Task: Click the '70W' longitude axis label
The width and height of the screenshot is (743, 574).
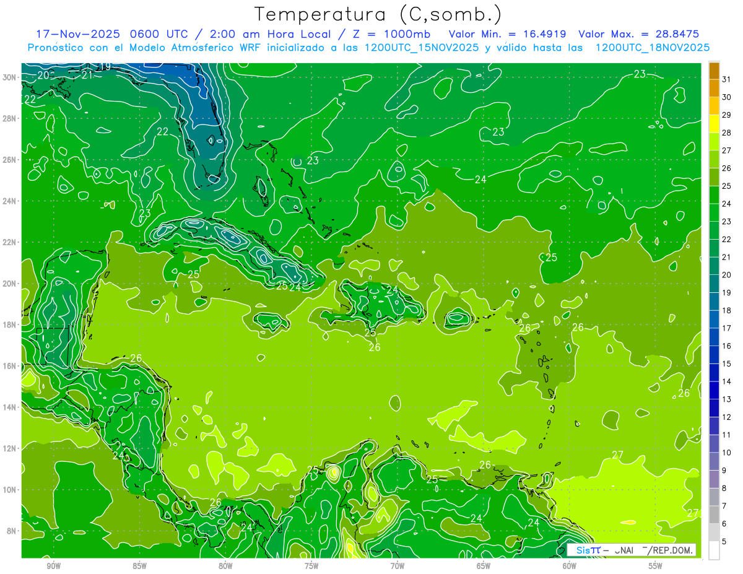Action: [398, 566]
